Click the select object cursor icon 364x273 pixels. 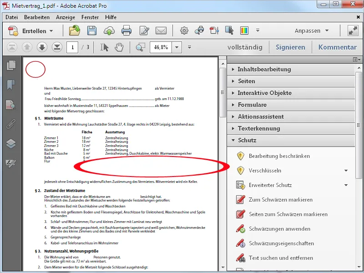pos(229,30)
